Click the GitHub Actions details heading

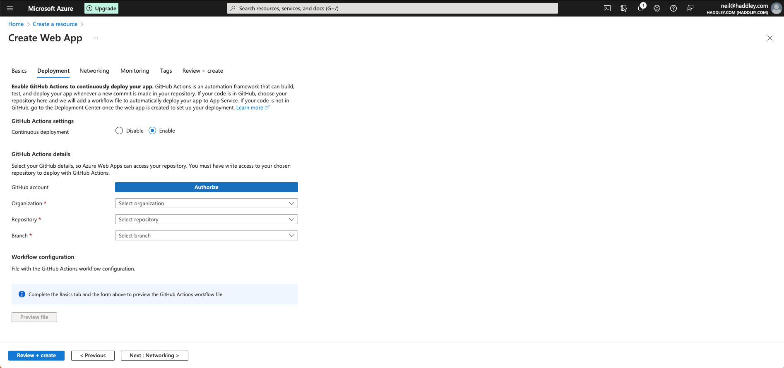pyautogui.click(x=41, y=154)
